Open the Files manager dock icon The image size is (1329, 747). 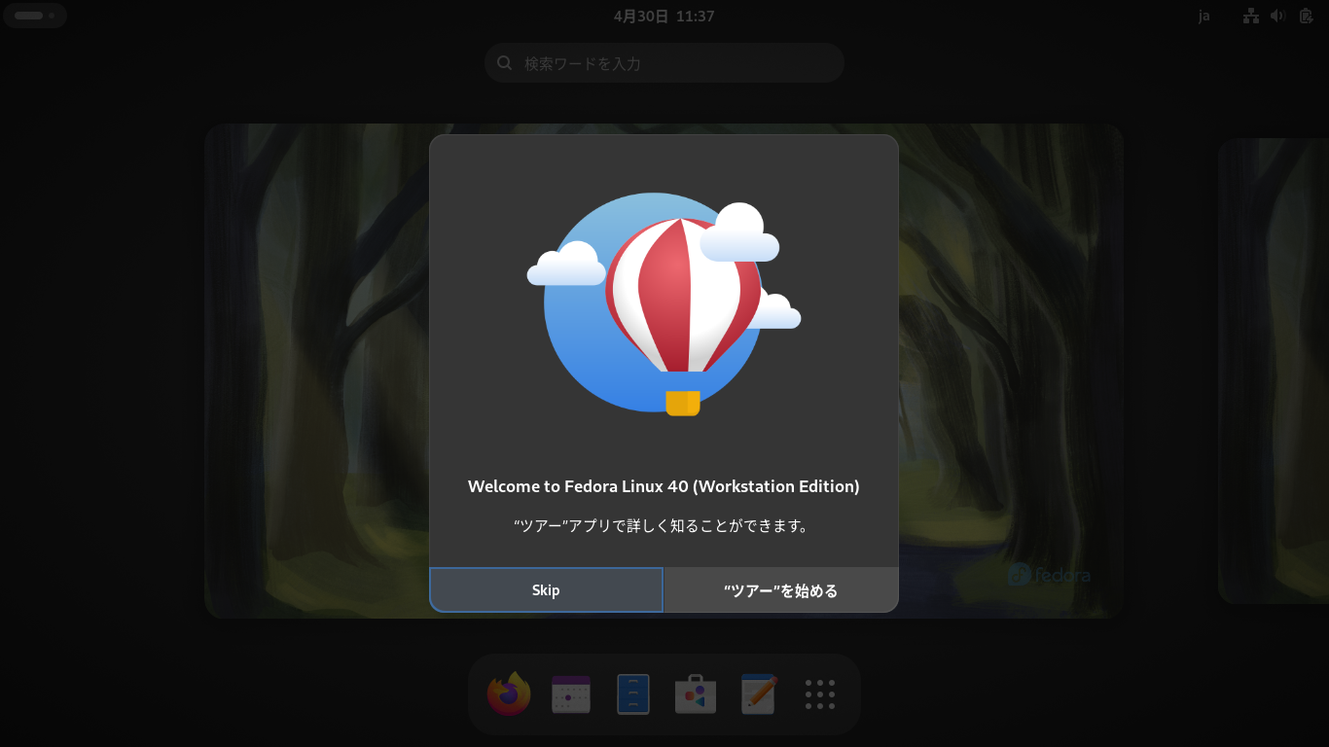coord(633,694)
